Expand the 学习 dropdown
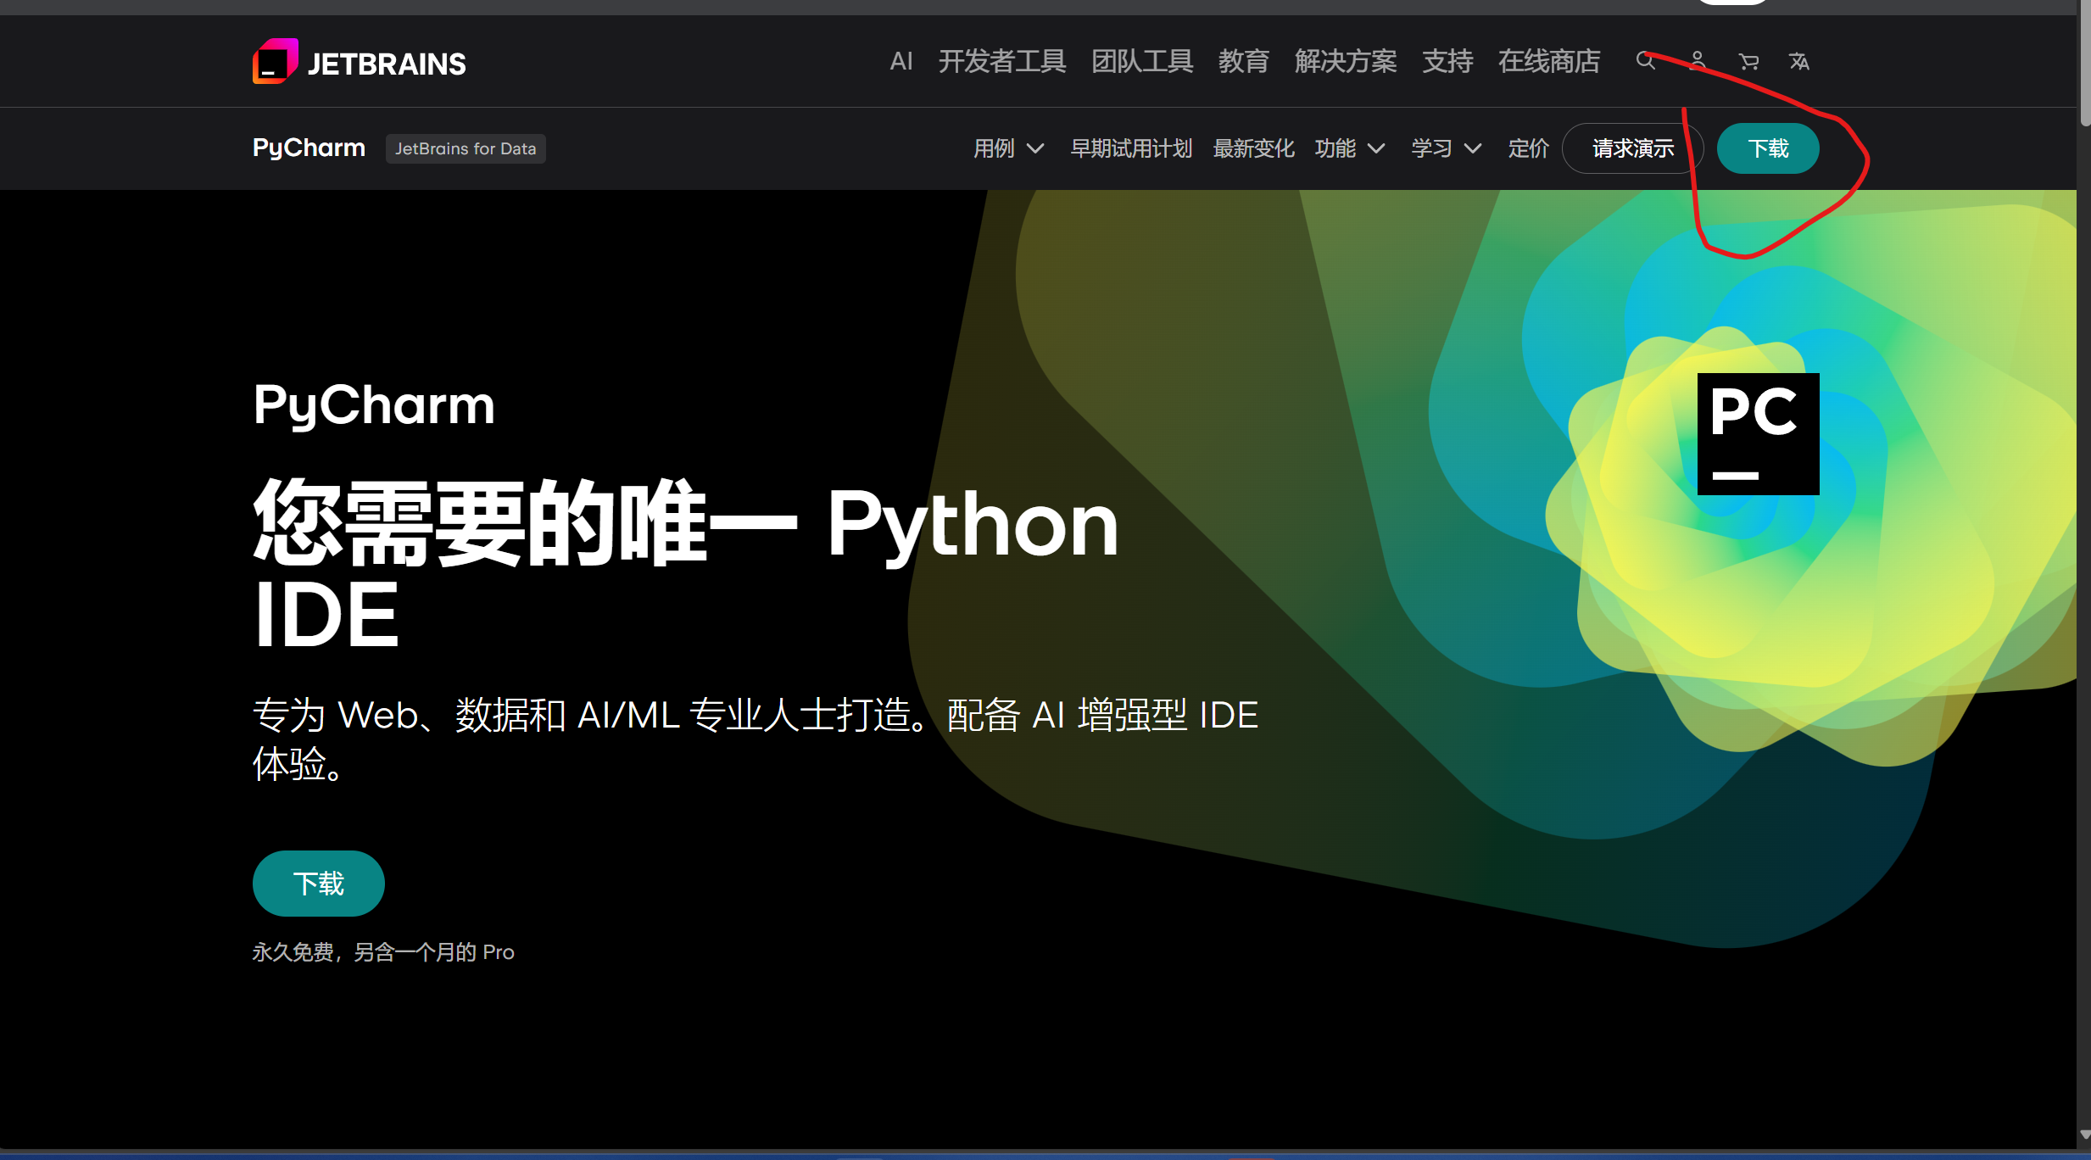Image resolution: width=2091 pixels, height=1160 pixels. point(1445,148)
